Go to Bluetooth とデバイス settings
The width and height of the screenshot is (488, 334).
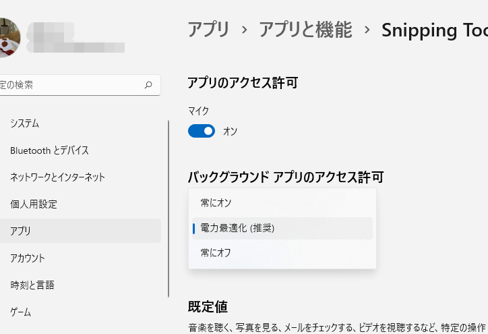[x=49, y=150]
